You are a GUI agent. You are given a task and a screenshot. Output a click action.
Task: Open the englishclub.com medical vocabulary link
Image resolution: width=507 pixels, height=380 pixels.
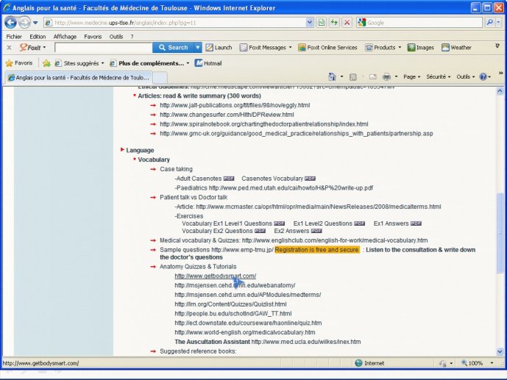pos(335,240)
